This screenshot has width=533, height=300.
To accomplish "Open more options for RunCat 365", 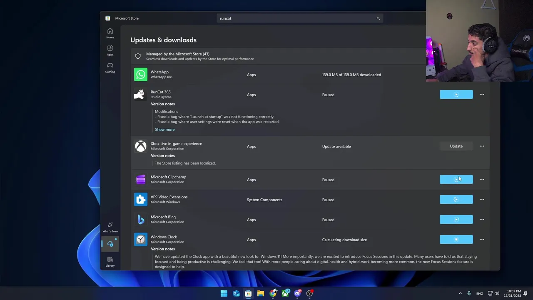I will coord(482,95).
